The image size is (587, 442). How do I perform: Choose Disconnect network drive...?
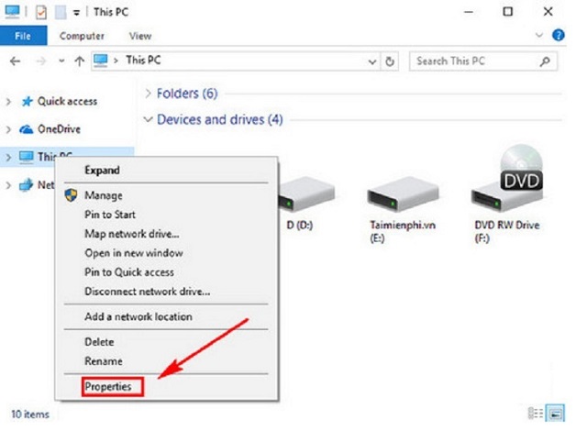(166, 292)
